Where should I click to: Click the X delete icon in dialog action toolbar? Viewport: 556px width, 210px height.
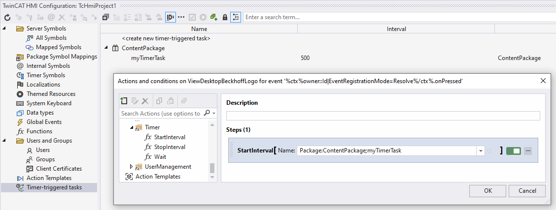point(145,101)
